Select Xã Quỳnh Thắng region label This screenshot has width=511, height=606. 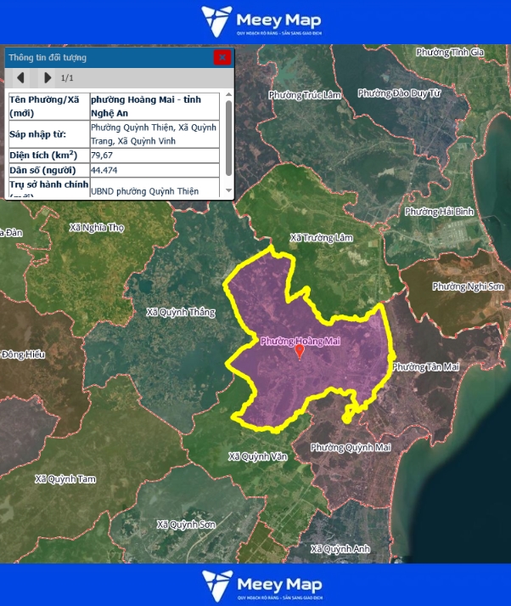click(181, 312)
